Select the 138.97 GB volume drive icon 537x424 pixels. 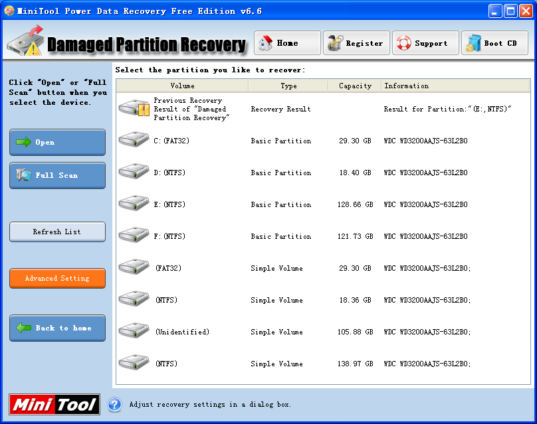tap(134, 362)
